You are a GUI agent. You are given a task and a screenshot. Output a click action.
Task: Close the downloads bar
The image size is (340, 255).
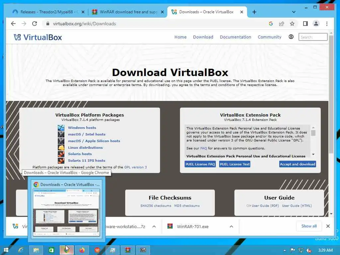(x=328, y=226)
